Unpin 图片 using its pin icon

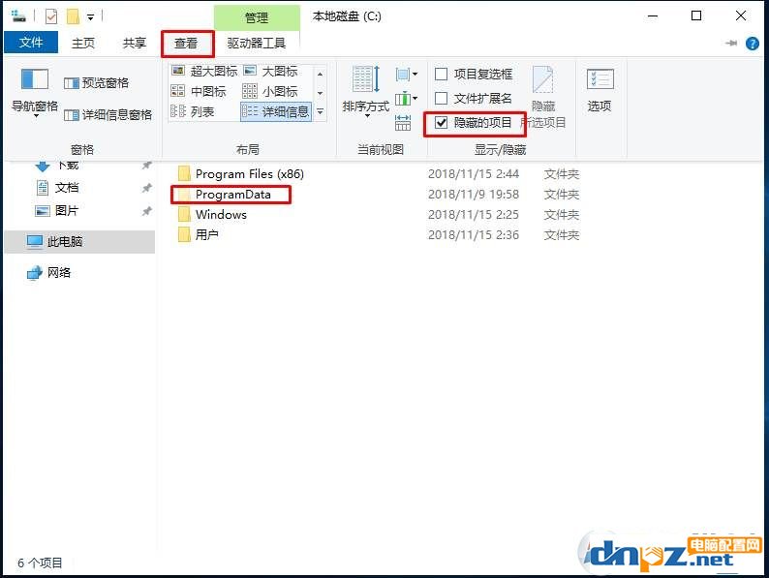[146, 211]
